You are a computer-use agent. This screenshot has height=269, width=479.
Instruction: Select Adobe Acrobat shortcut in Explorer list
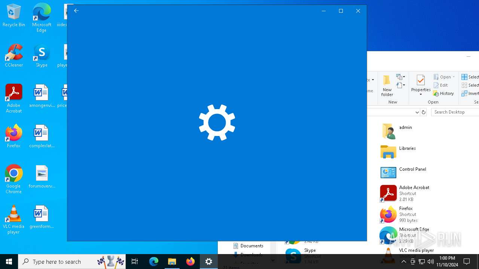pos(405,194)
